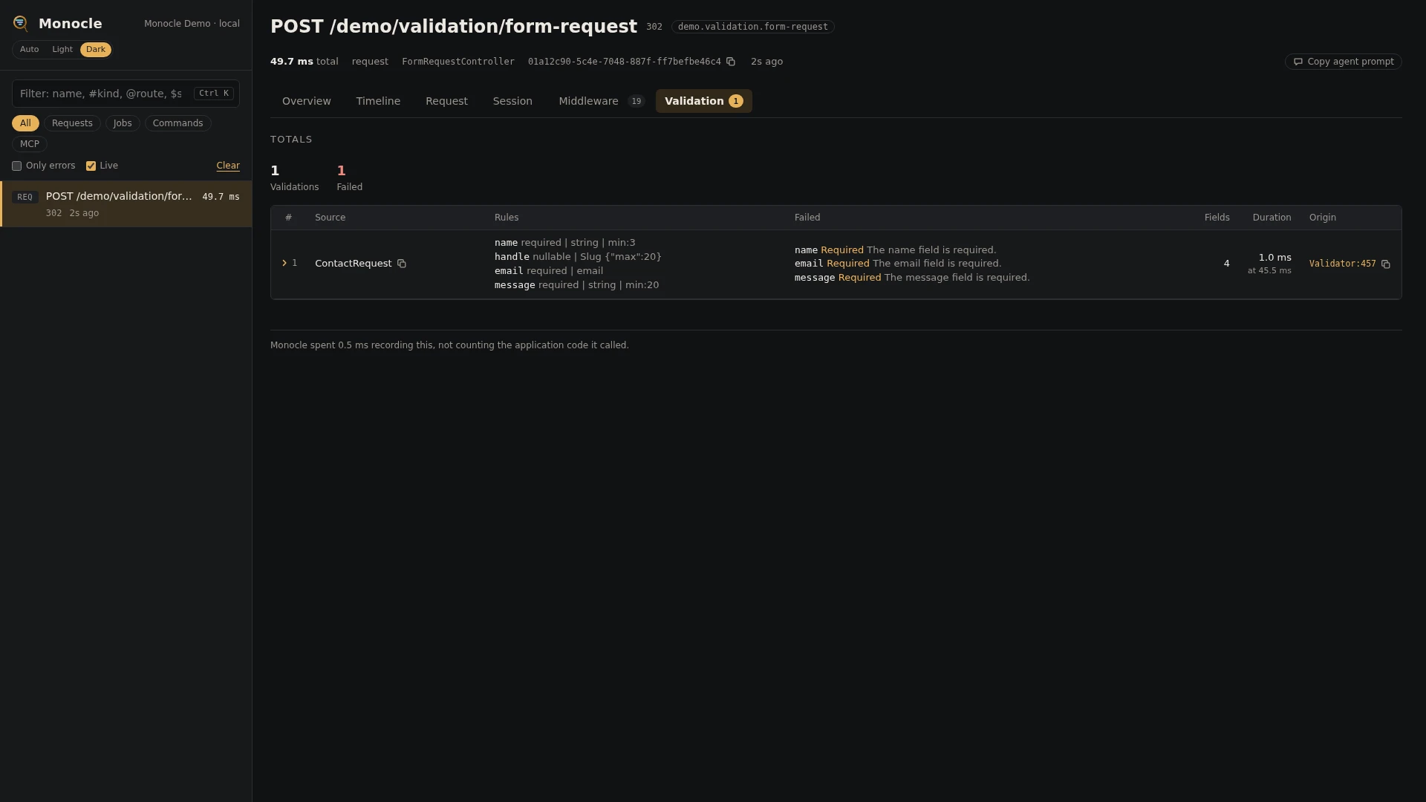
Task: Click the handle nullable Slug rule
Action: click(578, 257)
